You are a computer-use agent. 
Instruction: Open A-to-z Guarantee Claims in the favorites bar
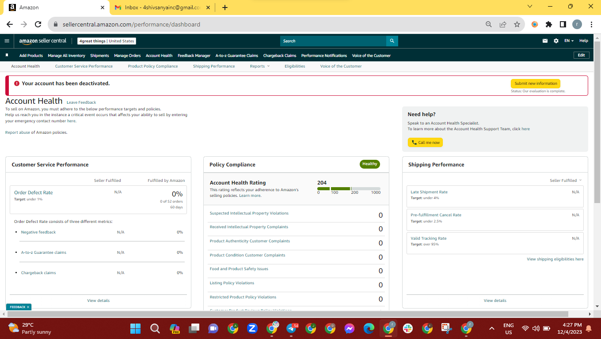pyautogui.click(x=237, y=56)
